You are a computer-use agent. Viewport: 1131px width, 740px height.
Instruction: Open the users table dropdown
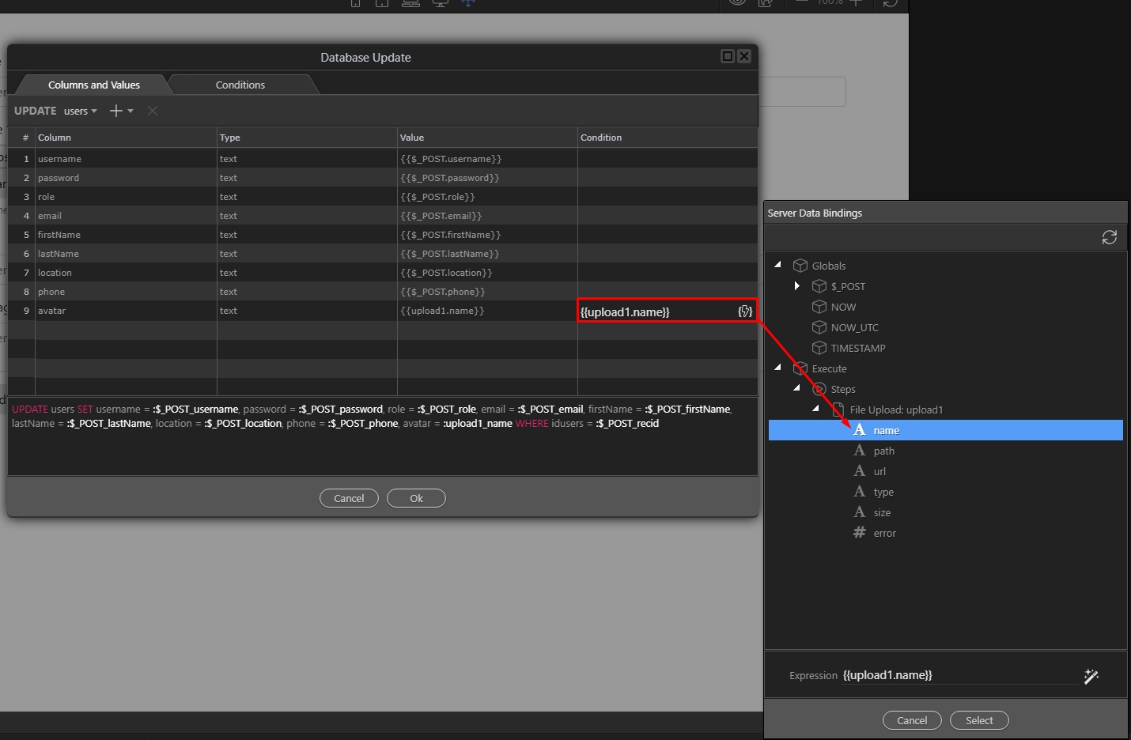[x=80, y=111]
